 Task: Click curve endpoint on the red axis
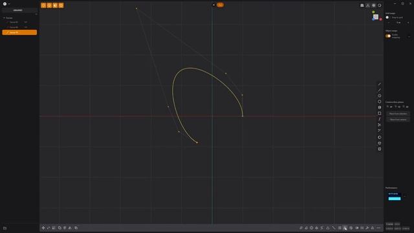click(243, 116)
